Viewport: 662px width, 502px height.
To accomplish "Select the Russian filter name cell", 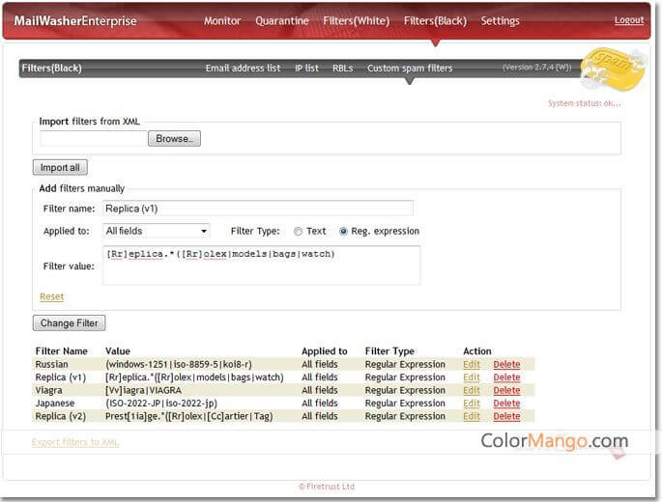I will coord(51,364).
